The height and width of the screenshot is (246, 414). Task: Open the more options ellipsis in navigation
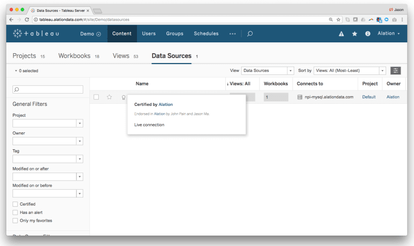click(233, 34)
